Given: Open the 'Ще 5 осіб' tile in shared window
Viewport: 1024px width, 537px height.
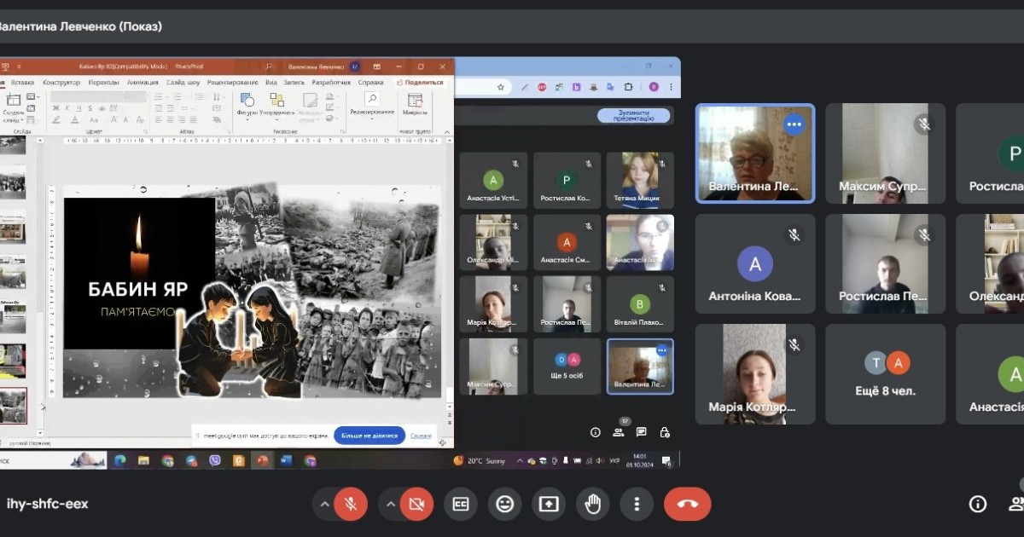Looking at the screenshot, I should tap(567, 367).
